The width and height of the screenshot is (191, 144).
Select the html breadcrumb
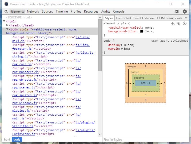click(7, 139)
